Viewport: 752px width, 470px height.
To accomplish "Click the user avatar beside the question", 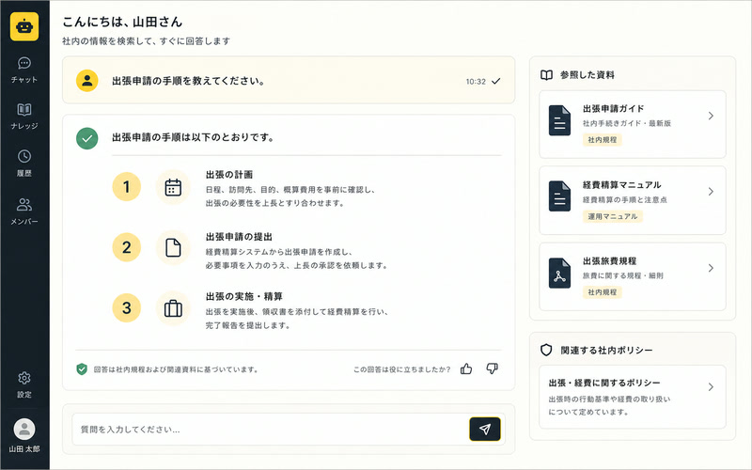I will pos(87,81).
